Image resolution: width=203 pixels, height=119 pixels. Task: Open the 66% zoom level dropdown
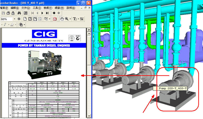[14, 19]
